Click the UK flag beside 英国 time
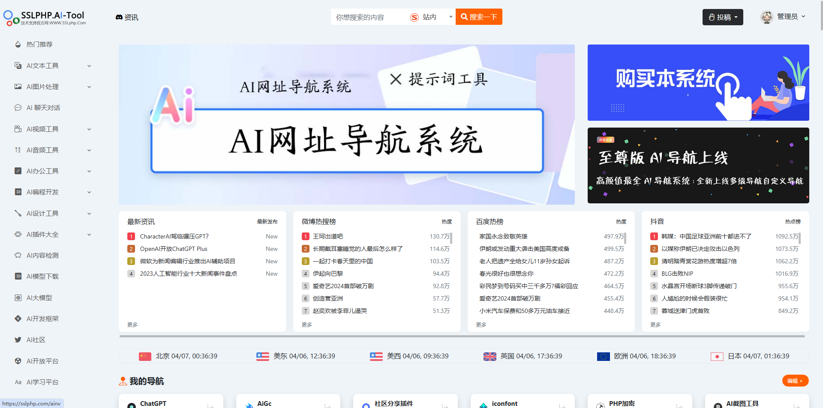 point(490,356)
